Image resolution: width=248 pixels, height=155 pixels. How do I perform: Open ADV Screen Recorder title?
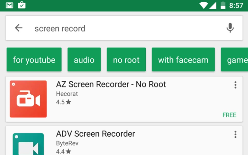pyautogui.click(x=96, y=134)
